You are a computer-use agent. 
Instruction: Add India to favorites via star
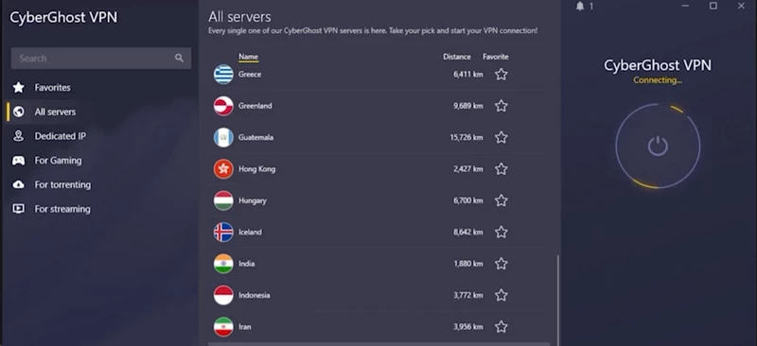[502, 264]
